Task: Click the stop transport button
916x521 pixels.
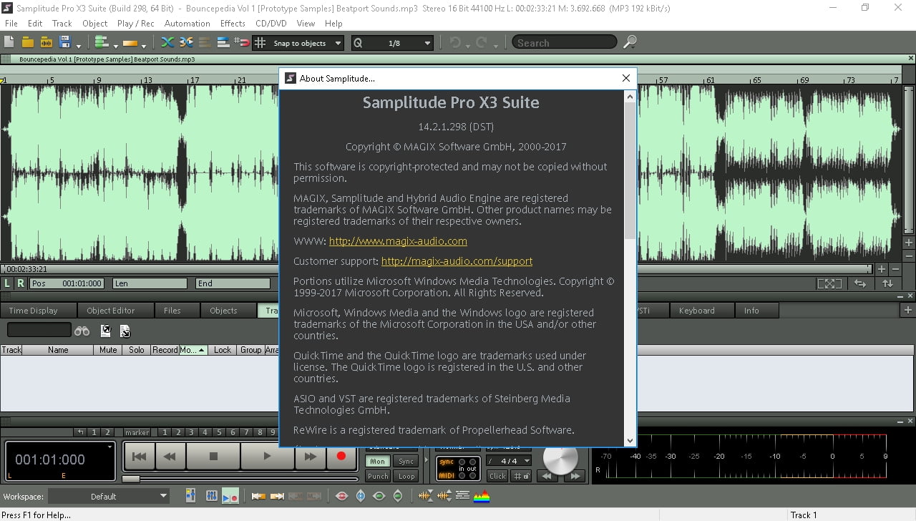Action: 213,456
